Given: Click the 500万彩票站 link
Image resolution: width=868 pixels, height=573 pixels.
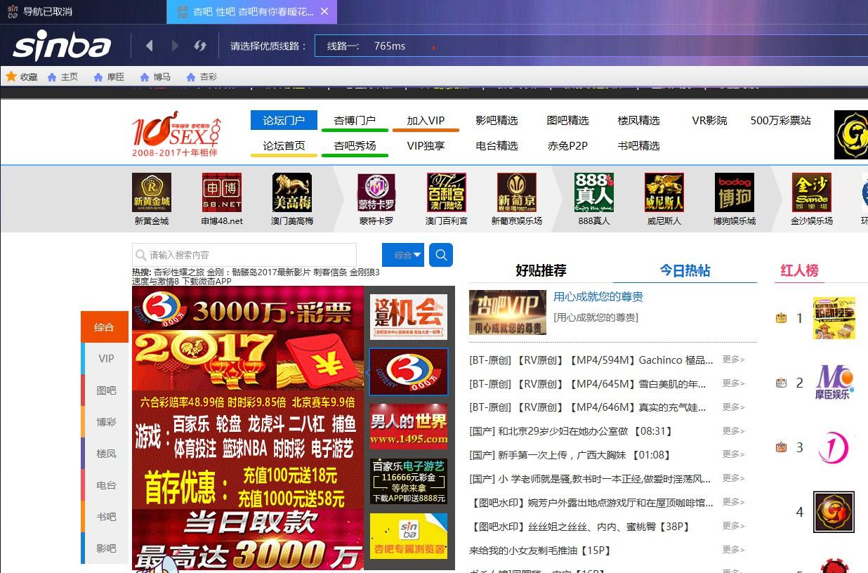Looking at the screenshot, I should coord(780,120).
